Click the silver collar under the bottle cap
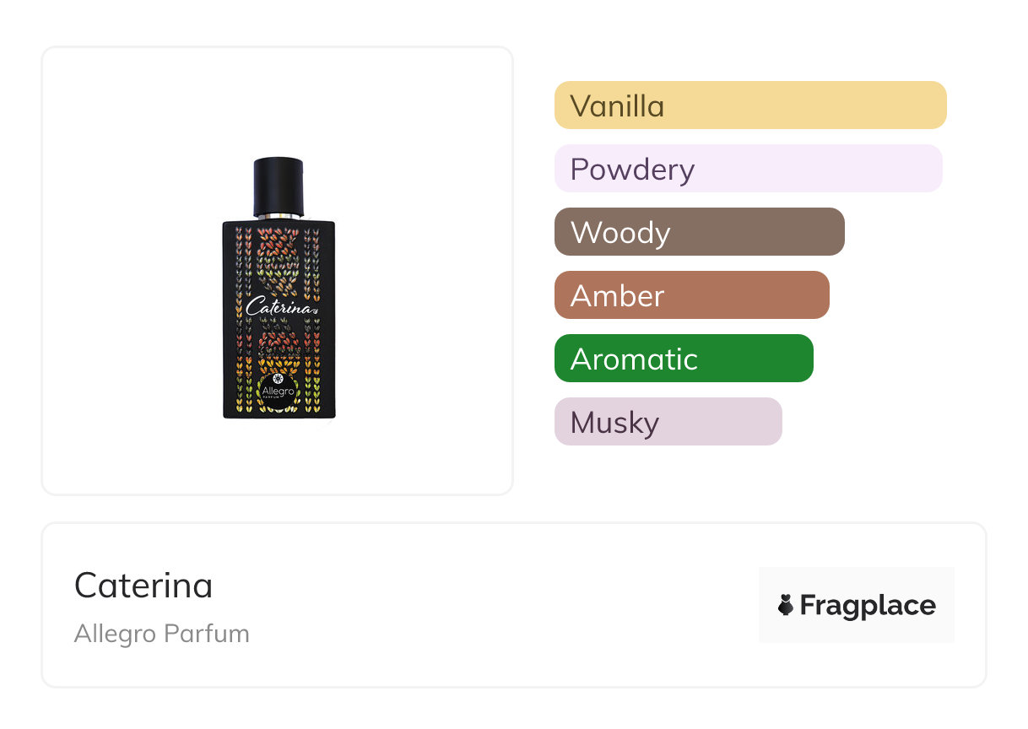This screenshot has width=1028, height=729. pos(279,217)
